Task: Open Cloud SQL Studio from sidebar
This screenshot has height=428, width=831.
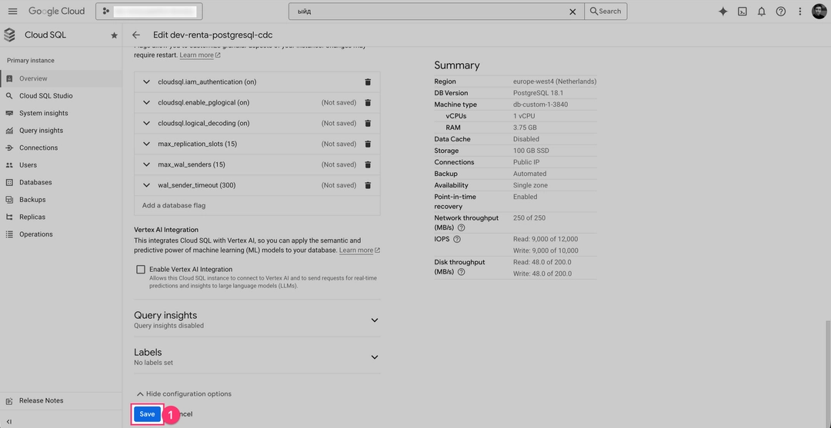Action: [45, 96]
